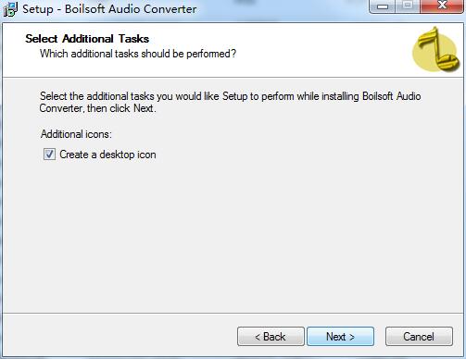Click the 'Create a desktop icon' label text
This screenshot has width=466, height=359.
point(107,155)
